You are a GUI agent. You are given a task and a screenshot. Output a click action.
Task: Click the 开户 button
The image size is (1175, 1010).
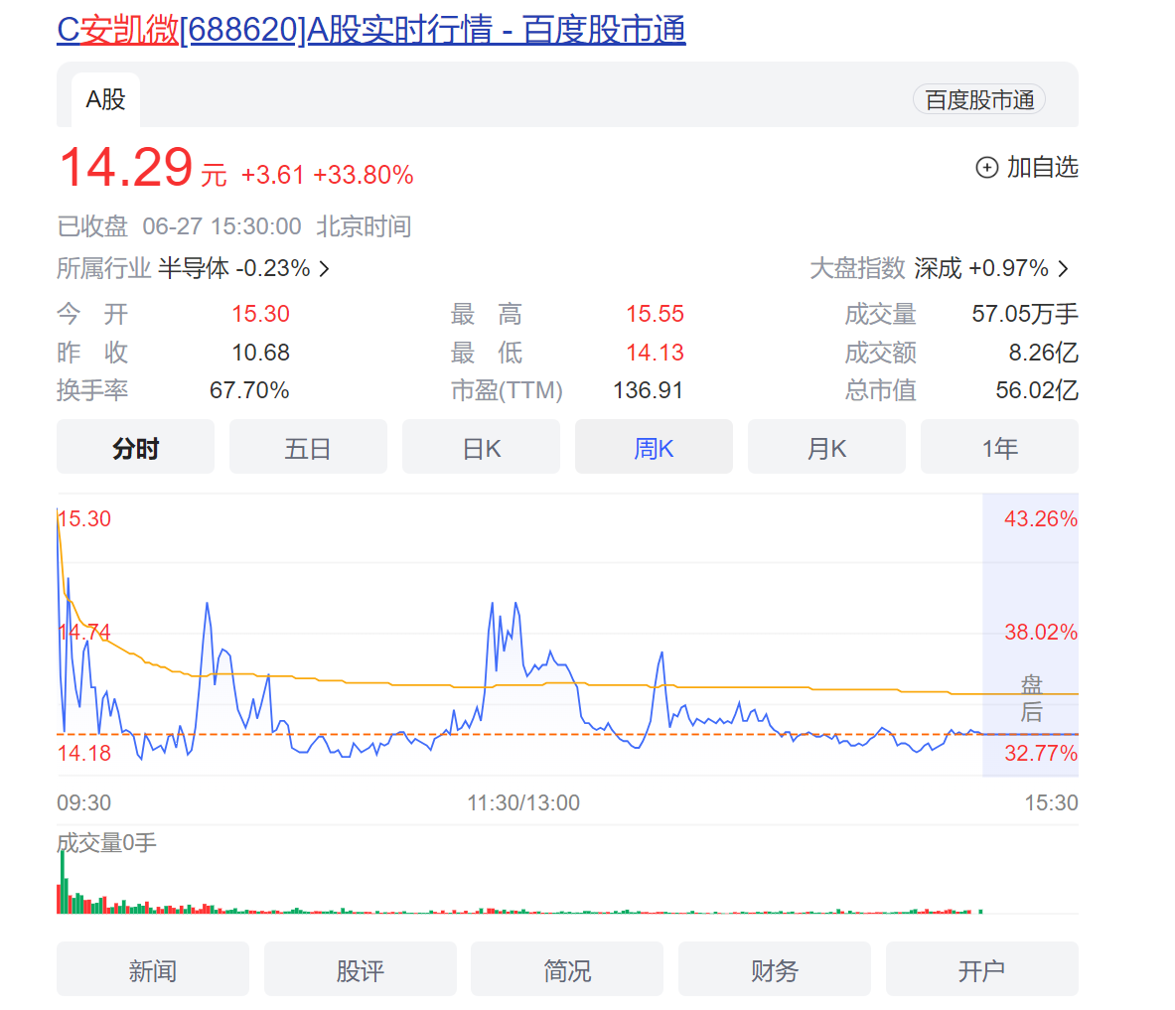click(982, 970)
